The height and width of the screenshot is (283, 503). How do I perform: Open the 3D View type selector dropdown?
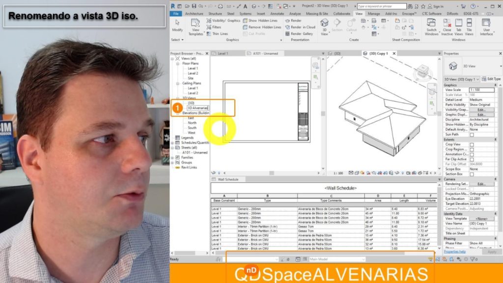[462, 79]
